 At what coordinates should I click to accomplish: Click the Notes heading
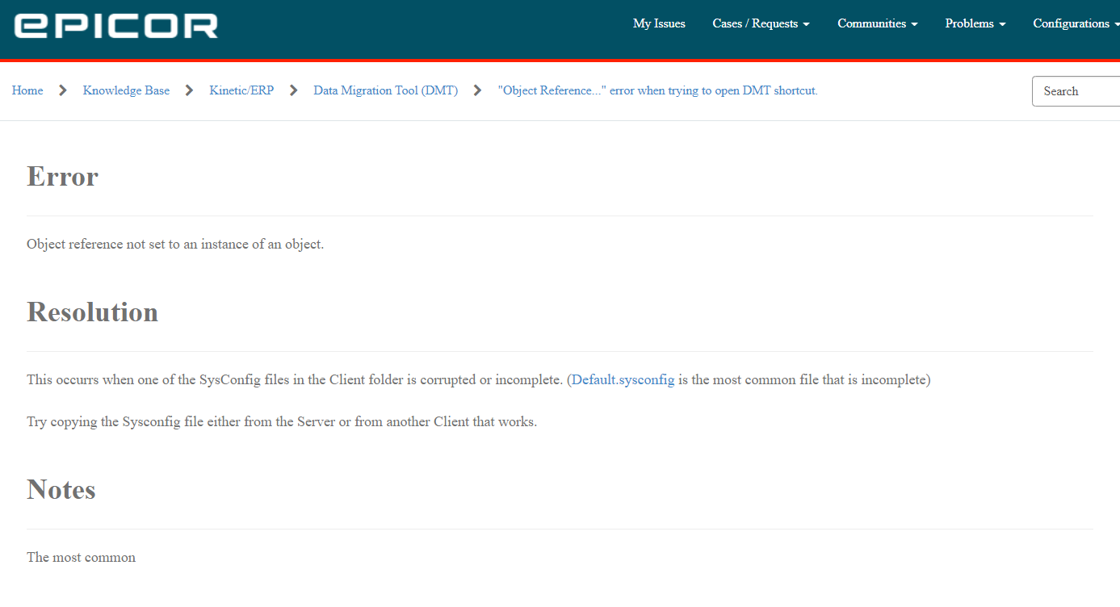(x=61, y=489)
